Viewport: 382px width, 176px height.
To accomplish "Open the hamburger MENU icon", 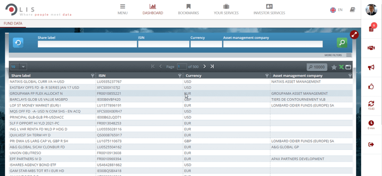I will 122,7.
